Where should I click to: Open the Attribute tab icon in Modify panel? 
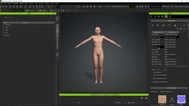point(151,16)
